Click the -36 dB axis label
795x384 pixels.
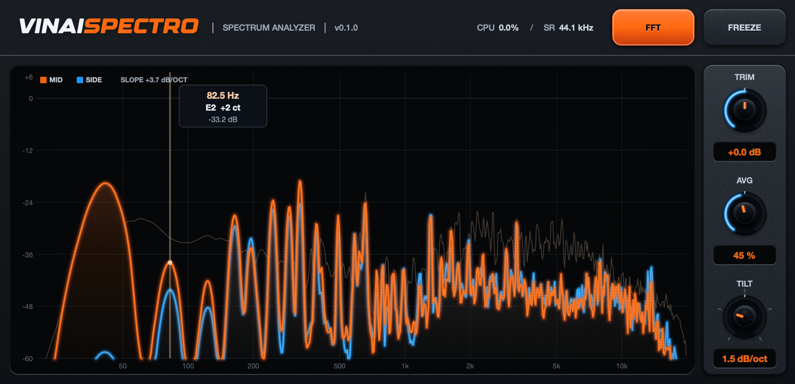[27, 255]
